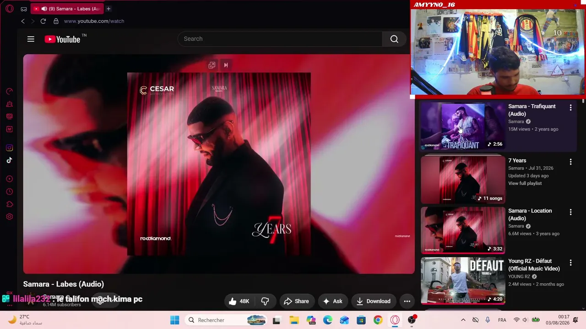Click Samara - Trafiquant (Audio) title
Image resolution: width=586 pixels, height=329 pixels.
click(532, 110)
